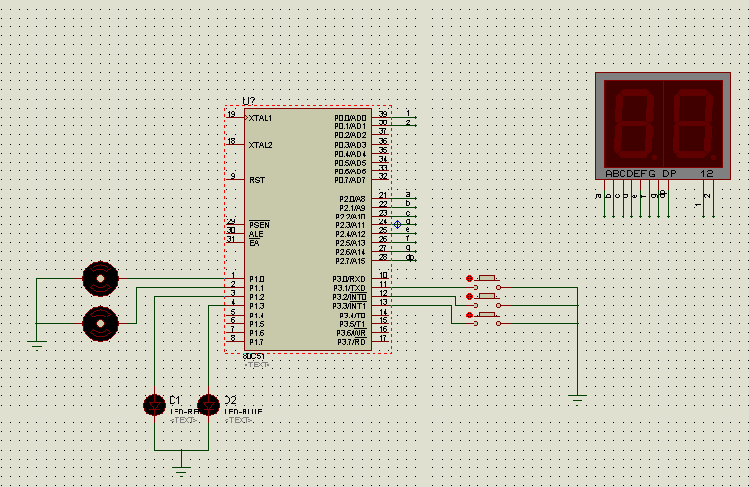The width and height of the screenshot is (749, 487).
Task: Click the "80C51" part name below the chip
Action: pos(254,356)
